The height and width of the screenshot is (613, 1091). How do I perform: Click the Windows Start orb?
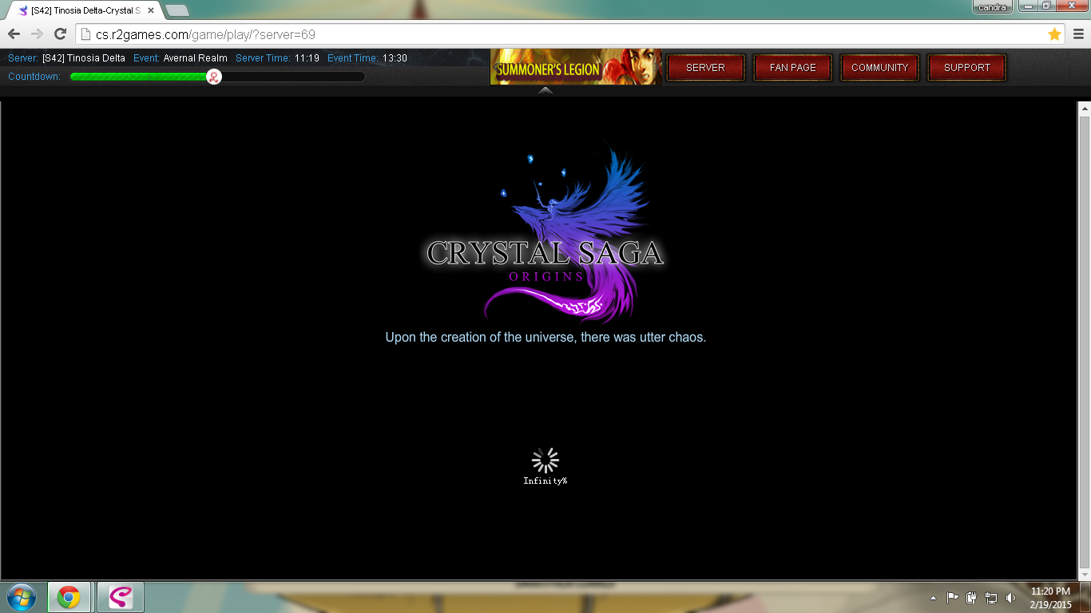(21, 597)
